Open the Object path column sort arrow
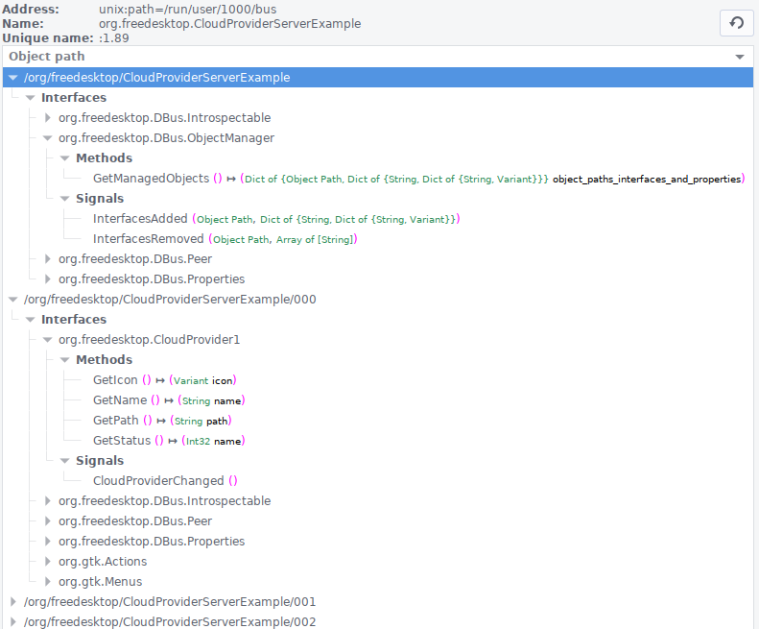Screen dimensions: 759x629 point(739,57)
